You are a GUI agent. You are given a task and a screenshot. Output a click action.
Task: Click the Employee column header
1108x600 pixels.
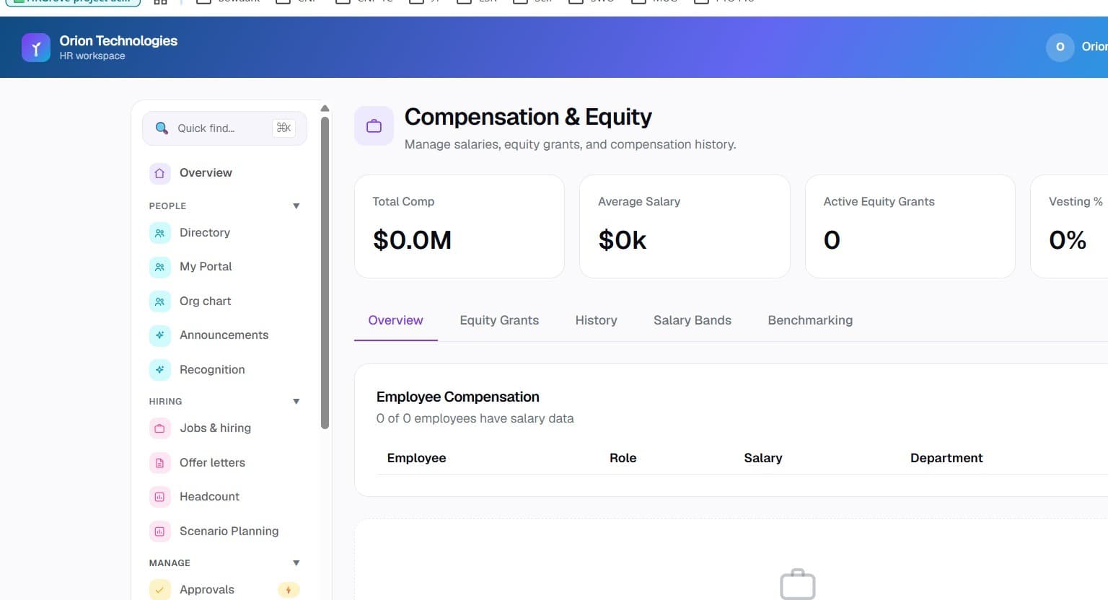click(416, 458)
